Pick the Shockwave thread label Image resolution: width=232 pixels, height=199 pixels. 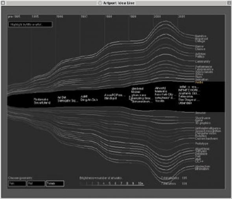point(203,118)
